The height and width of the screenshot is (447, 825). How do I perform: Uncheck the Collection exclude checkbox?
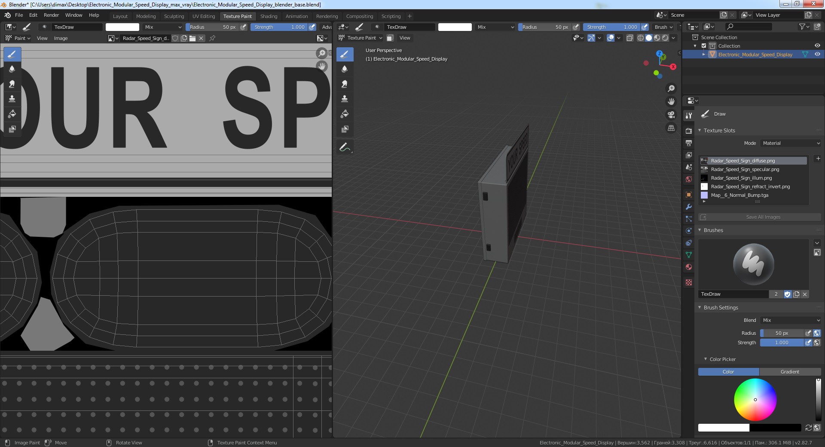(x=704, y=46)
